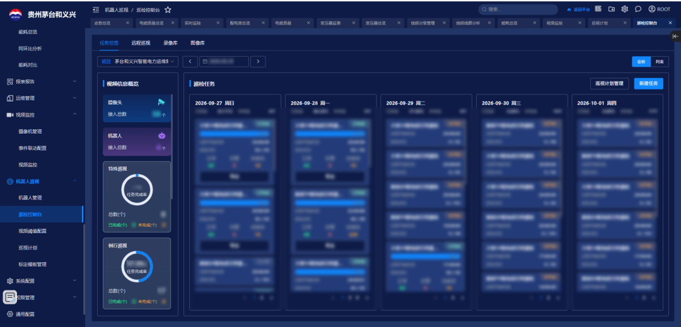The width and height of the screenshot is (681, 327).
Task: Expand 权限管理 menu chevron
Action: pyautogui.click(x=74, y=297)
